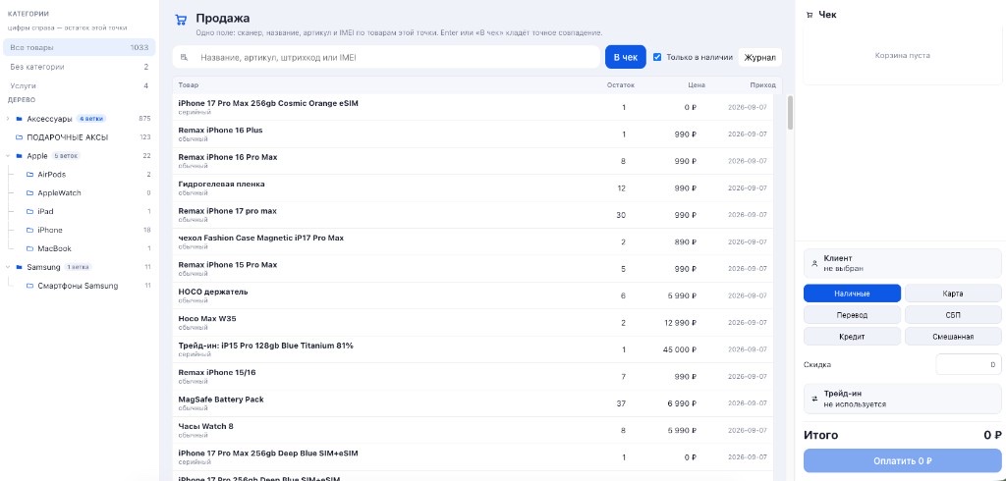Select чехол Fashion Case Magnetic iP17 row
This screenshot has width=1006, height=481.
(x=473, y=241)
